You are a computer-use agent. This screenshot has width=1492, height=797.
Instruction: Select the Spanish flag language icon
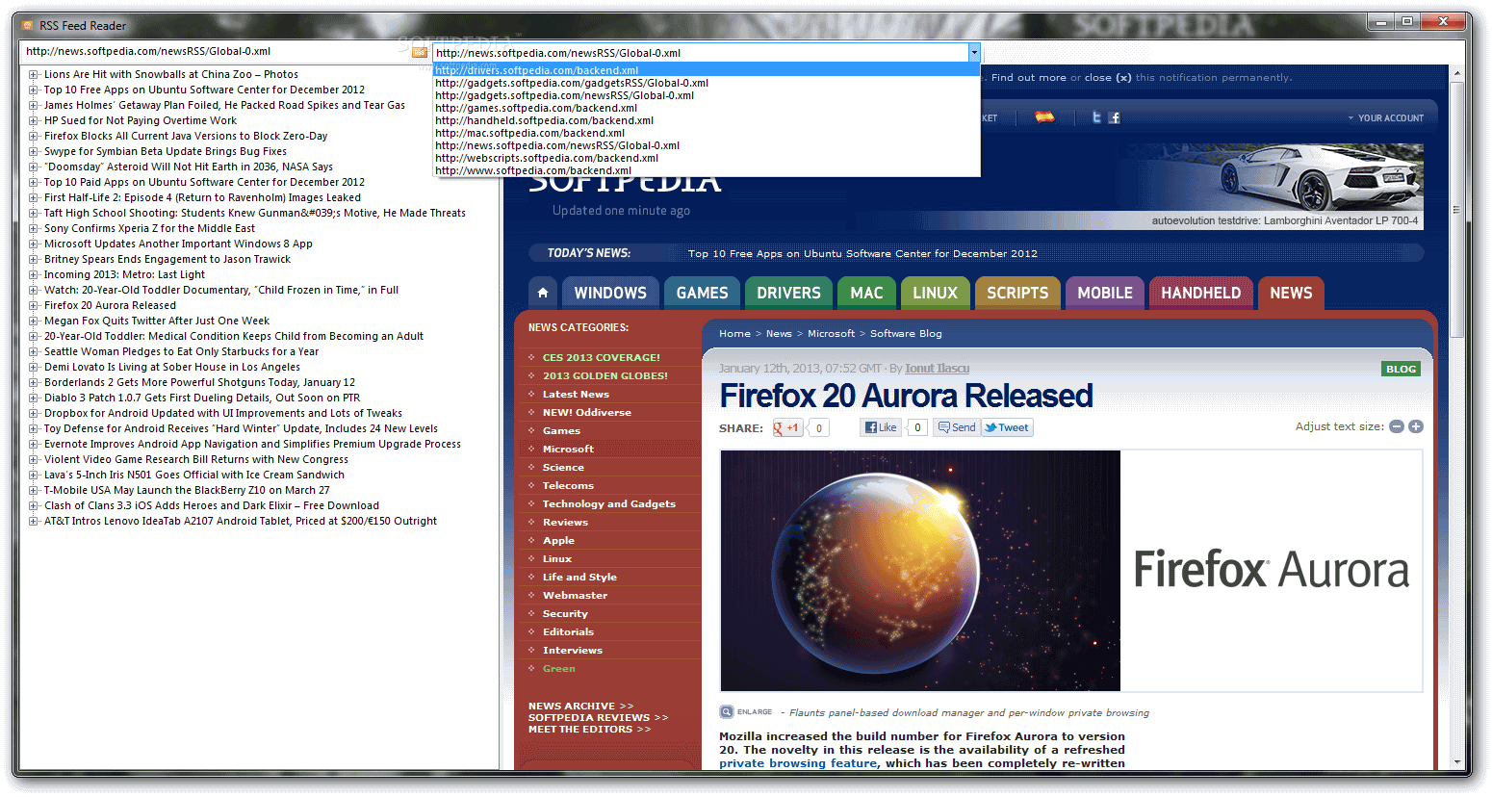point(1044,117)
